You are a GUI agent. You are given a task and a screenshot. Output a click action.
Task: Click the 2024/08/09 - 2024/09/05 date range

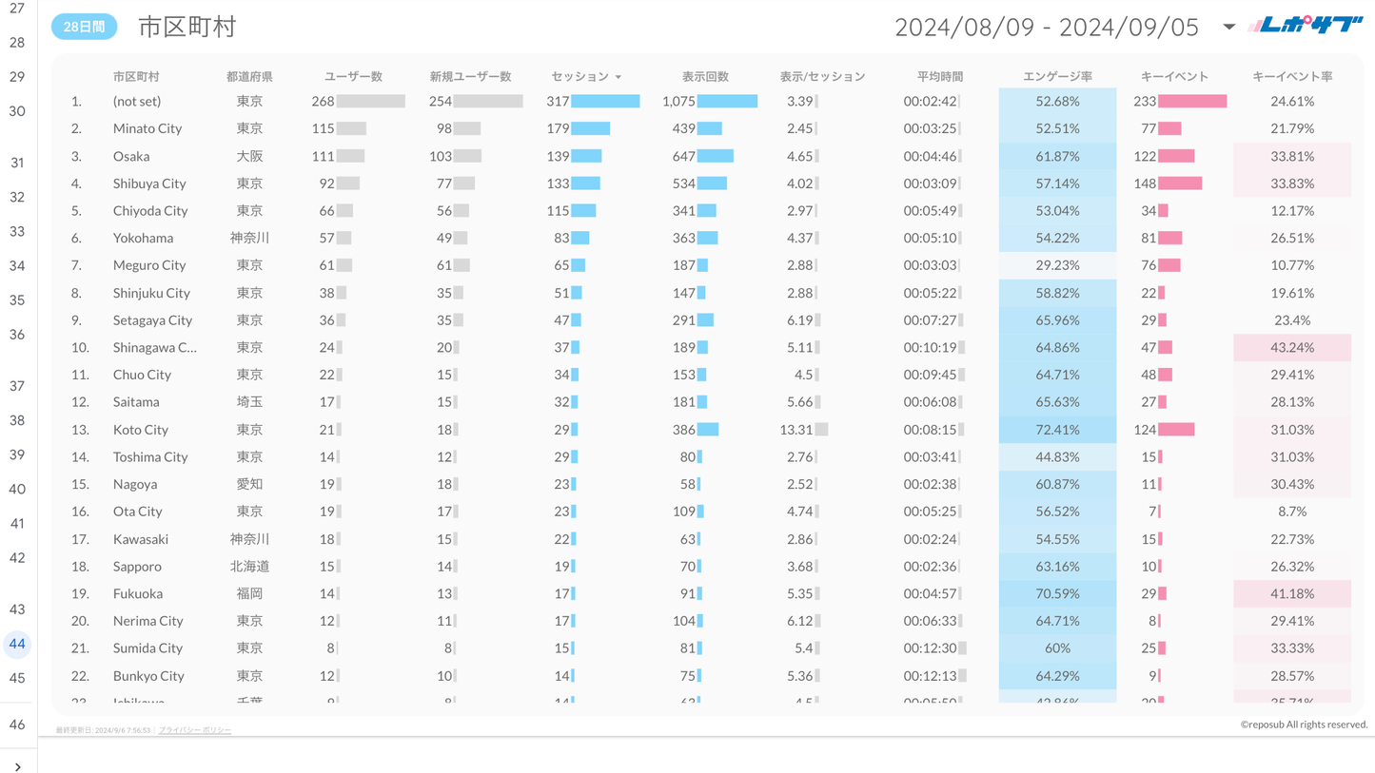pos(1046,27)
